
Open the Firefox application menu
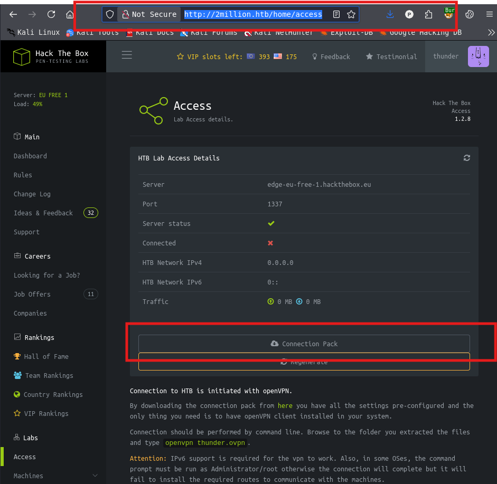pos(490,14)
